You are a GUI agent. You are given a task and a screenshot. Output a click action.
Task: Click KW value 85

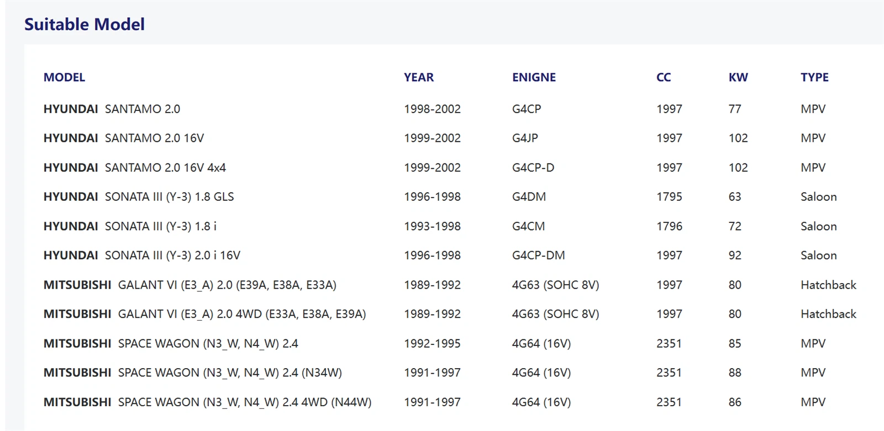coord(735,344)
